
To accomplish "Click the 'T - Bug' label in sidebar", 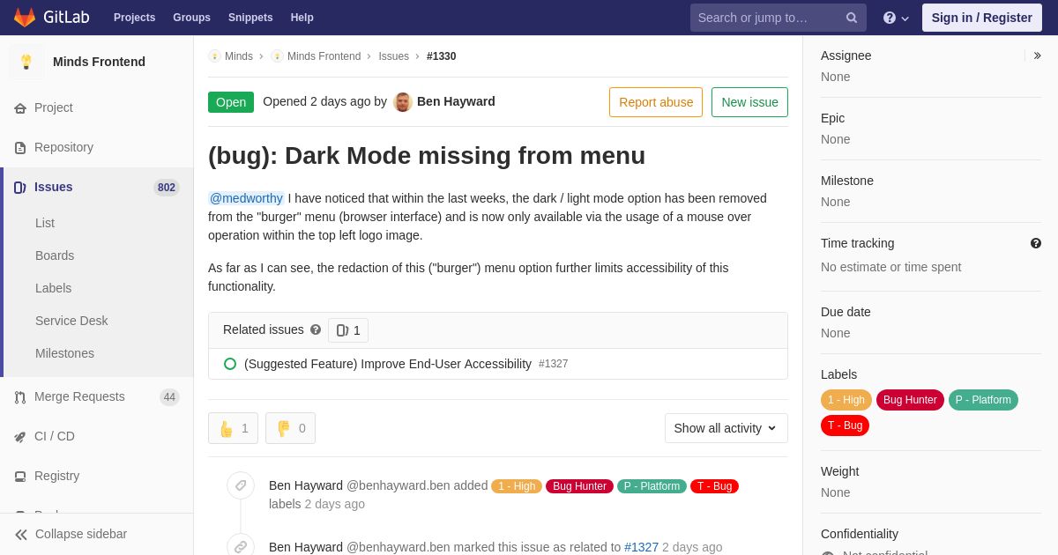I will 845,425.
